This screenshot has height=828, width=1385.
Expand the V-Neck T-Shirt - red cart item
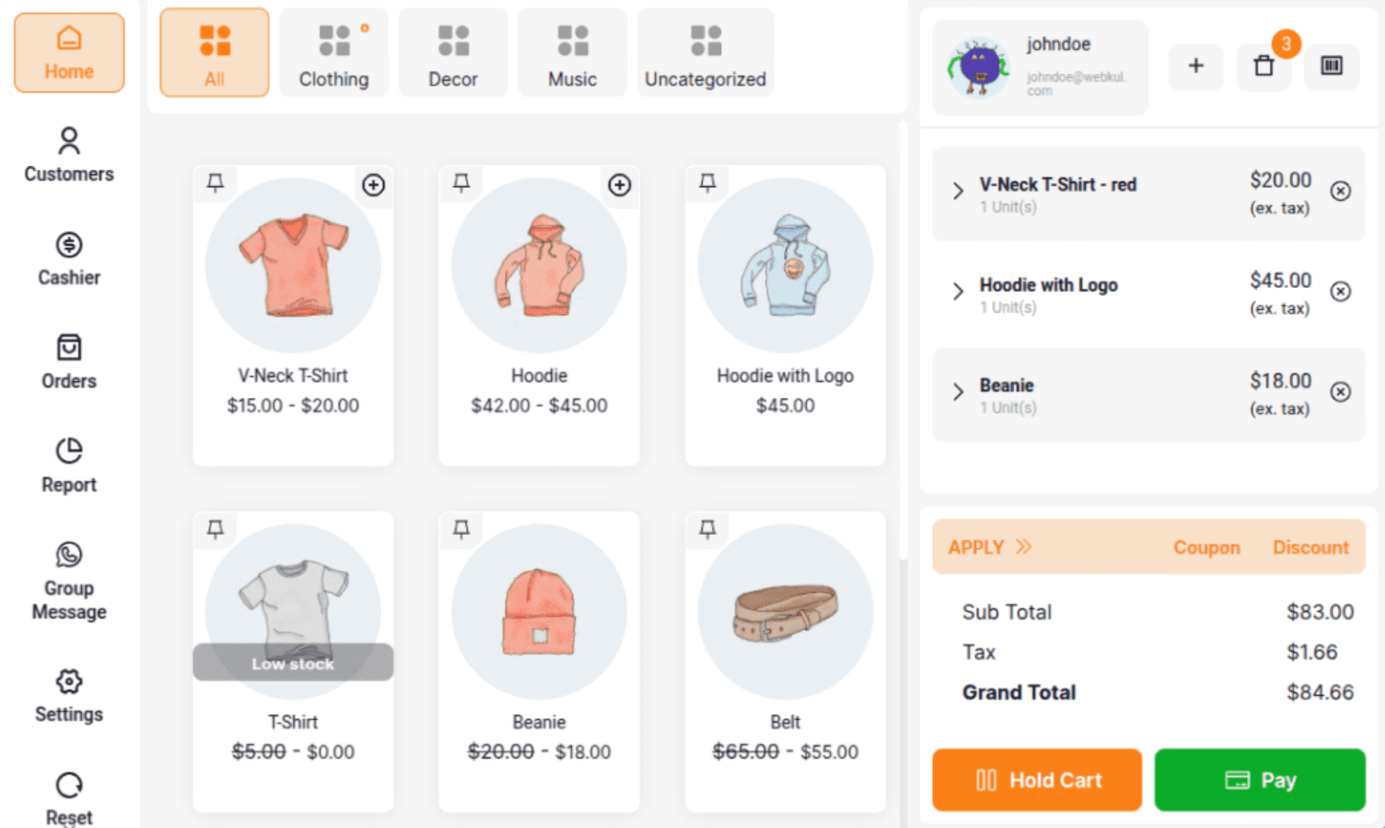pyautogui.click(x=958, y=191)
